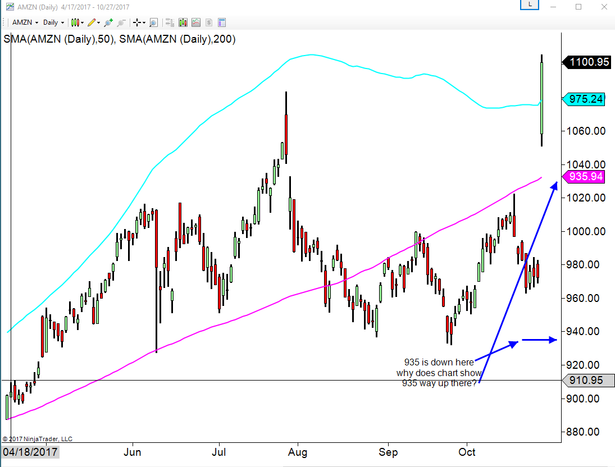This screenshot has height=467, width=615.
Task: Open the Daily interval dropdown
Action: (53, 22)
